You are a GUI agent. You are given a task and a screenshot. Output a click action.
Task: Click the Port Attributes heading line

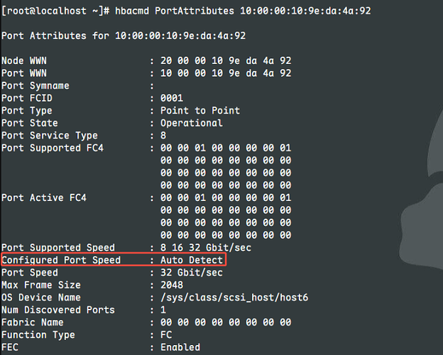point(126,35)
